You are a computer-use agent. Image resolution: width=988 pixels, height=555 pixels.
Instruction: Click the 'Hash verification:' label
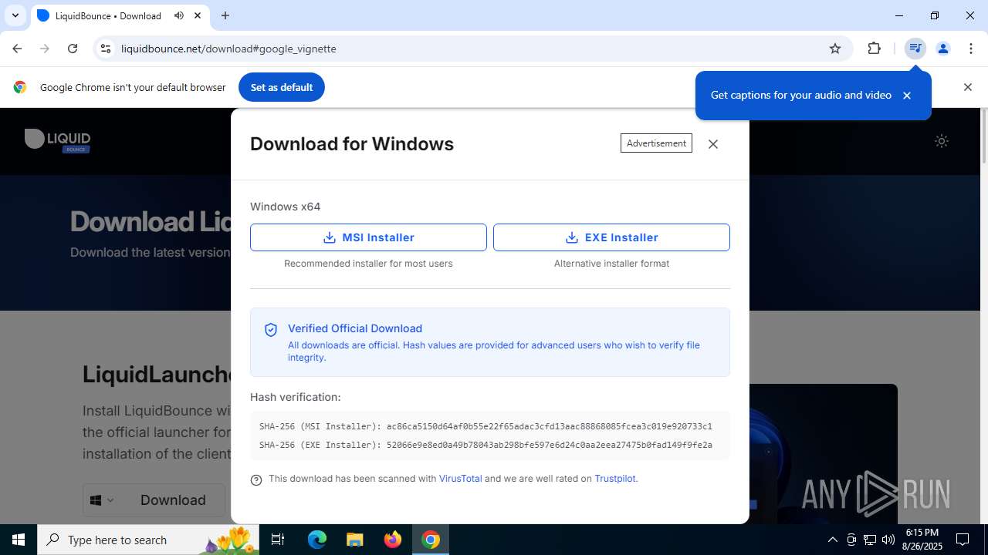pyautogui.click(x=295, y=397)
